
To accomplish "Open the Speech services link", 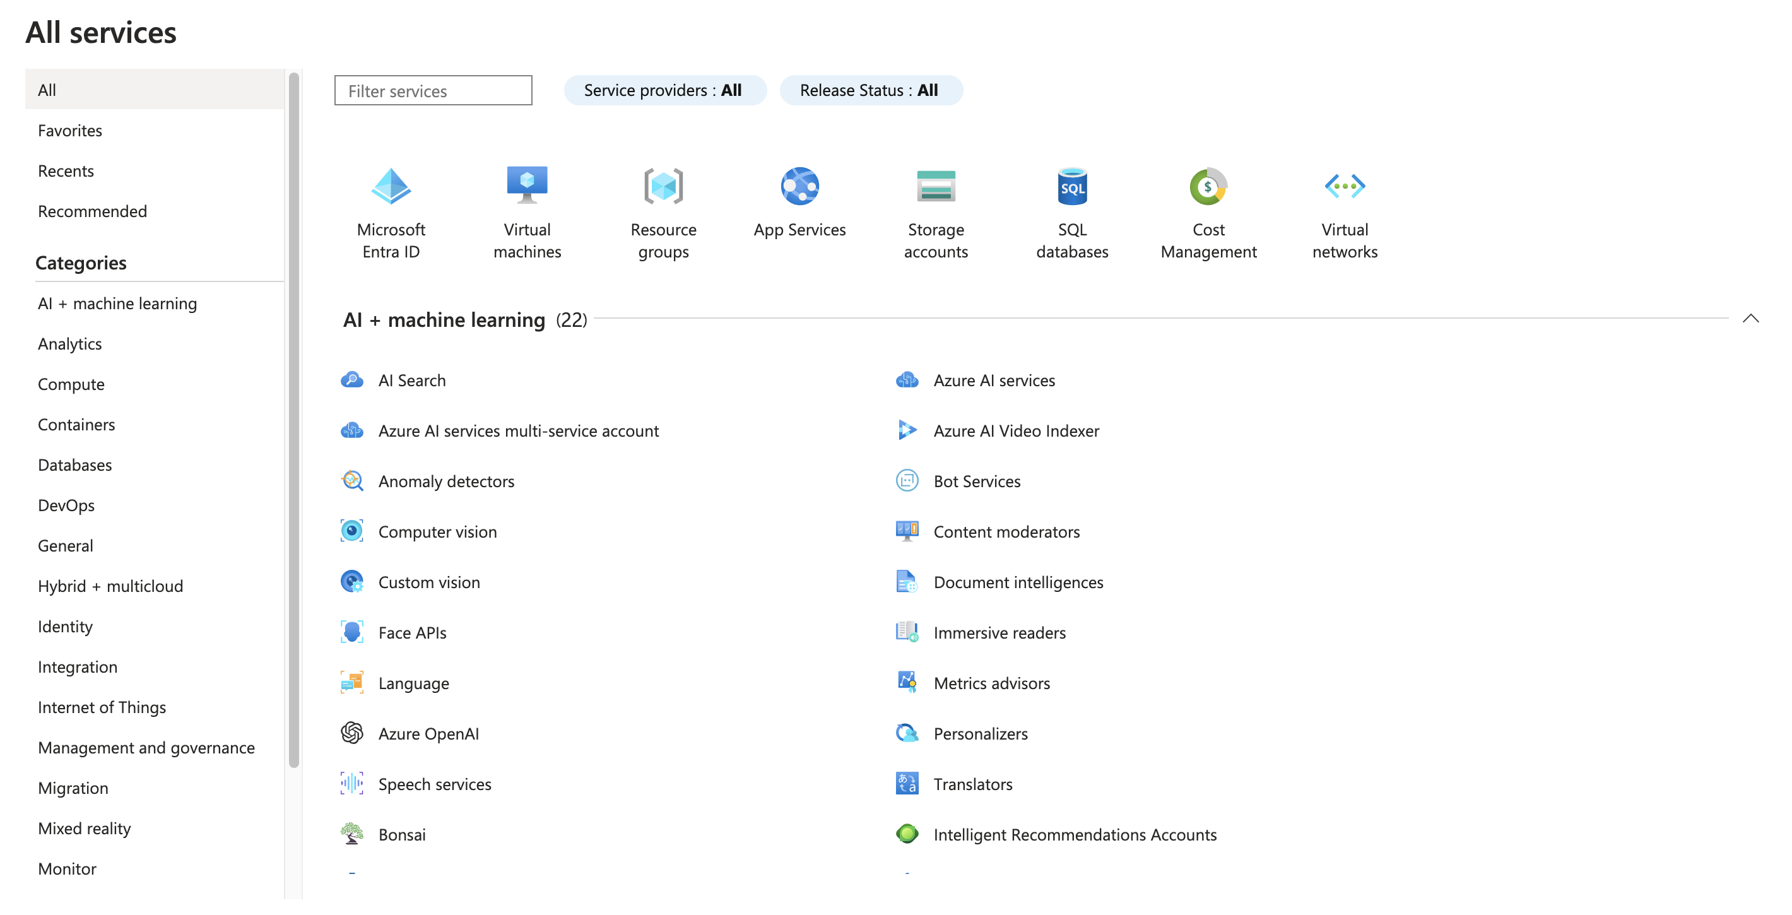I will click(435, 784).
